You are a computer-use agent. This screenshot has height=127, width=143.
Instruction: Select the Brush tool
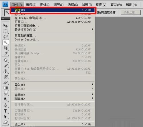(5, 66)
